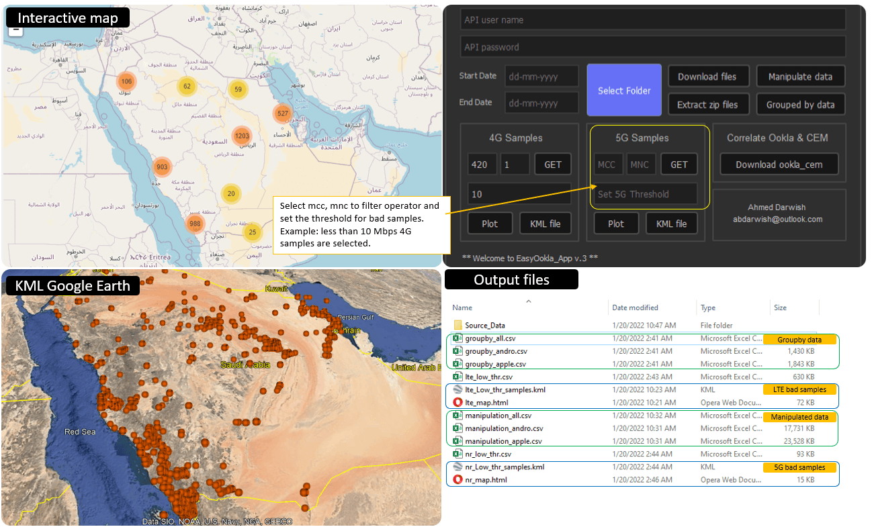The image size is (872, 527).
Task: Click the Excel icon beside manipulation_apple.csv
Action: click(456, 441)
